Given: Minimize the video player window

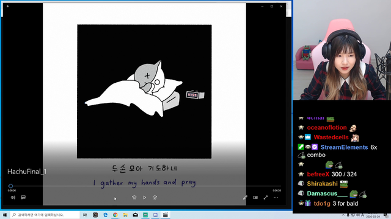Looking at the screenshot, I should click(x=262, y=6).
